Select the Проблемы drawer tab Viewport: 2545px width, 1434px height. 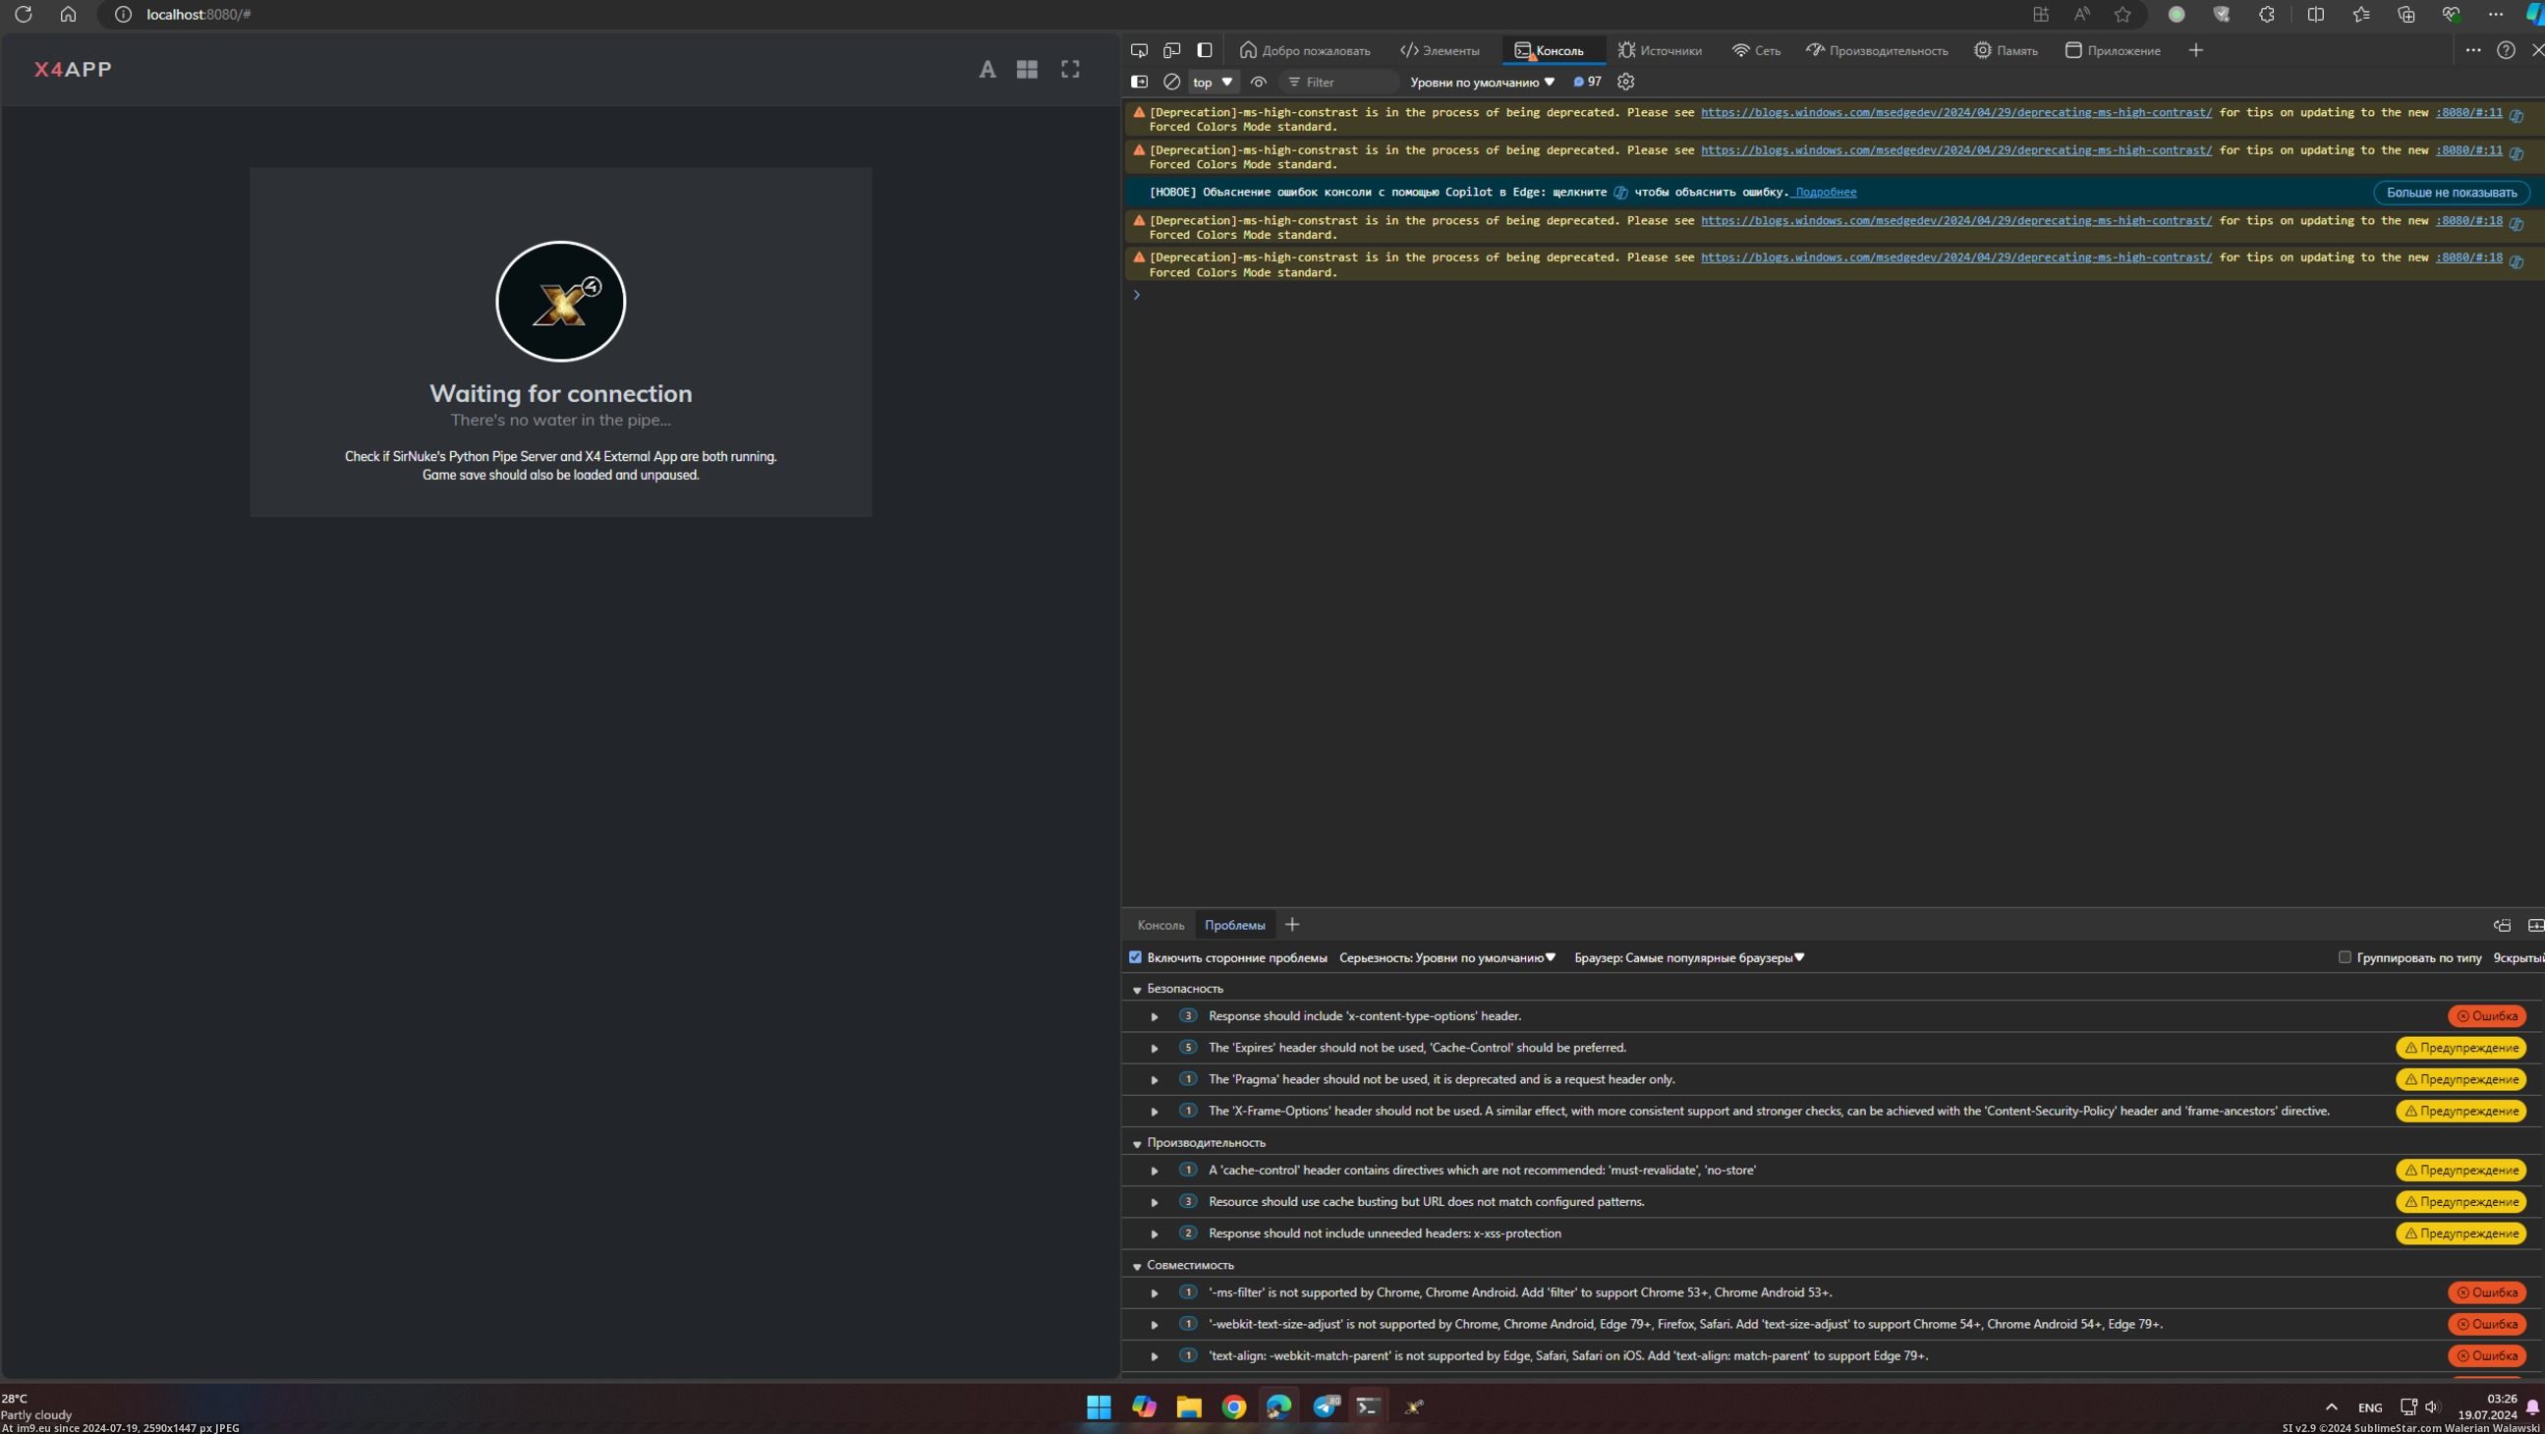point(1234,925)
